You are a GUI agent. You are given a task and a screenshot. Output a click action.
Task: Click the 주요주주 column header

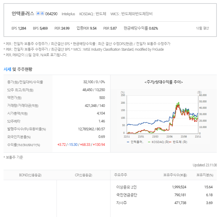[120, 175]
